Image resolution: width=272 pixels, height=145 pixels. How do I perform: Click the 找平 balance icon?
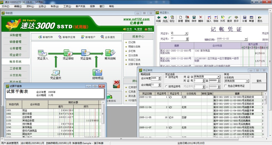coord(236,19)
